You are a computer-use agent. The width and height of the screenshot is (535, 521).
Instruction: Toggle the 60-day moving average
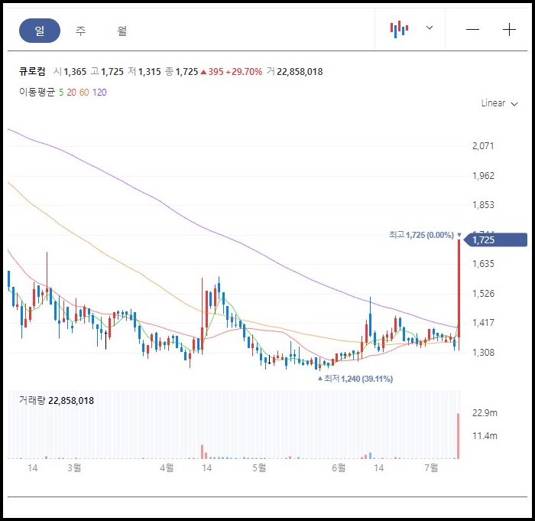tap(84, 93)
